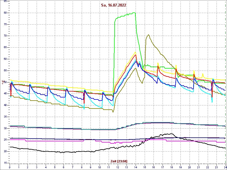This screenshot has width=227, height=170.
Task: Click hour 17 on the time axis
Action: (x=163, y=167)
